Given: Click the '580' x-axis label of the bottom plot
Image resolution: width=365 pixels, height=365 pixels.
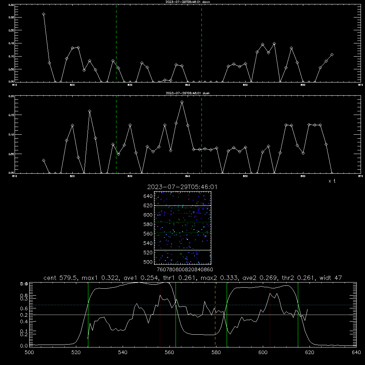Looking at the screenshot, I should click(216, 353).
